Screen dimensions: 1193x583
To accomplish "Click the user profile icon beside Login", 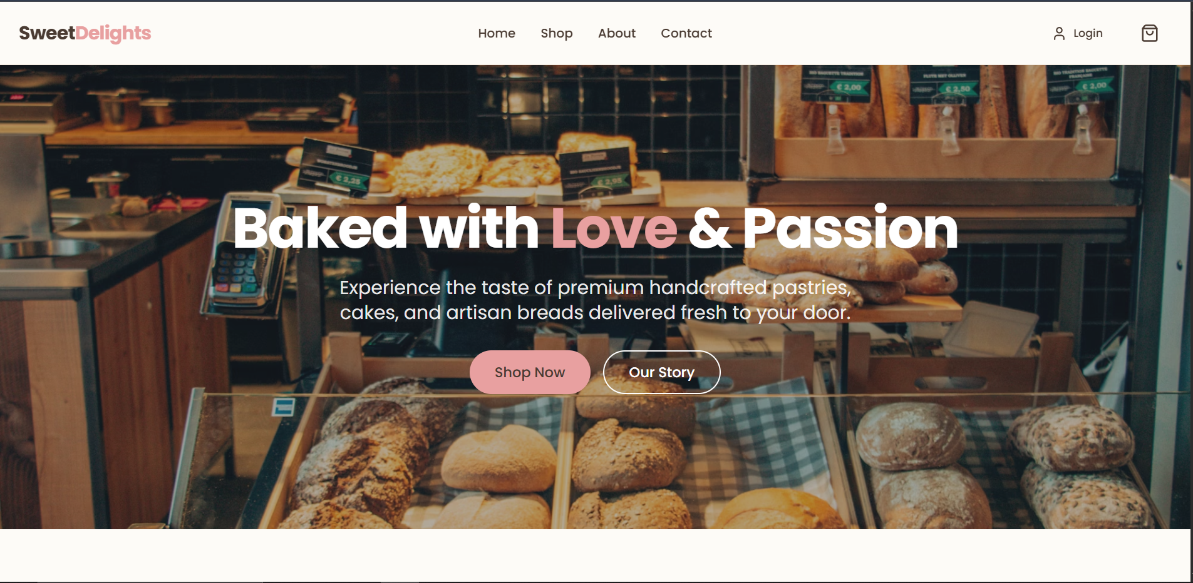I will (x=1059, y=33).
